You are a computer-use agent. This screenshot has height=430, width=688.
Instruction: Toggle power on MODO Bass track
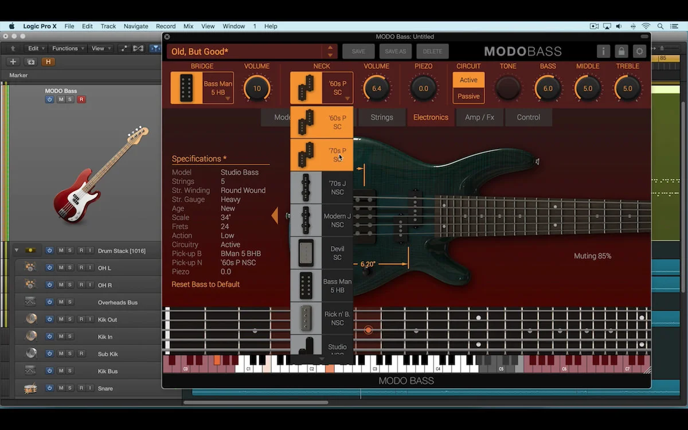coord(49,100)
